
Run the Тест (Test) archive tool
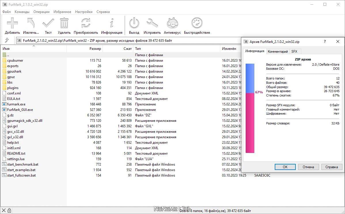(x=48, y=24)
